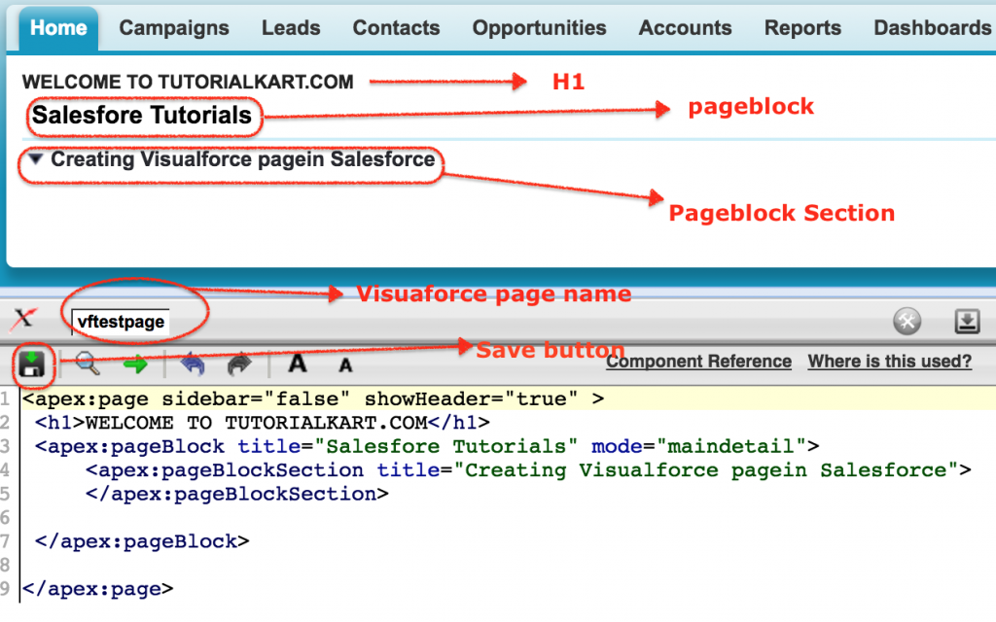Image resolution: width=996 pixels, height=622 pixels.
Task: Click the Where is this used? link
Action: 889,361
